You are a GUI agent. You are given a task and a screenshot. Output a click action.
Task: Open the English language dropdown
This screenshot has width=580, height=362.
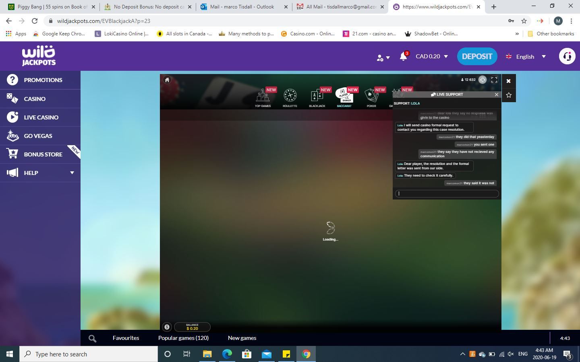coord(526,56)
